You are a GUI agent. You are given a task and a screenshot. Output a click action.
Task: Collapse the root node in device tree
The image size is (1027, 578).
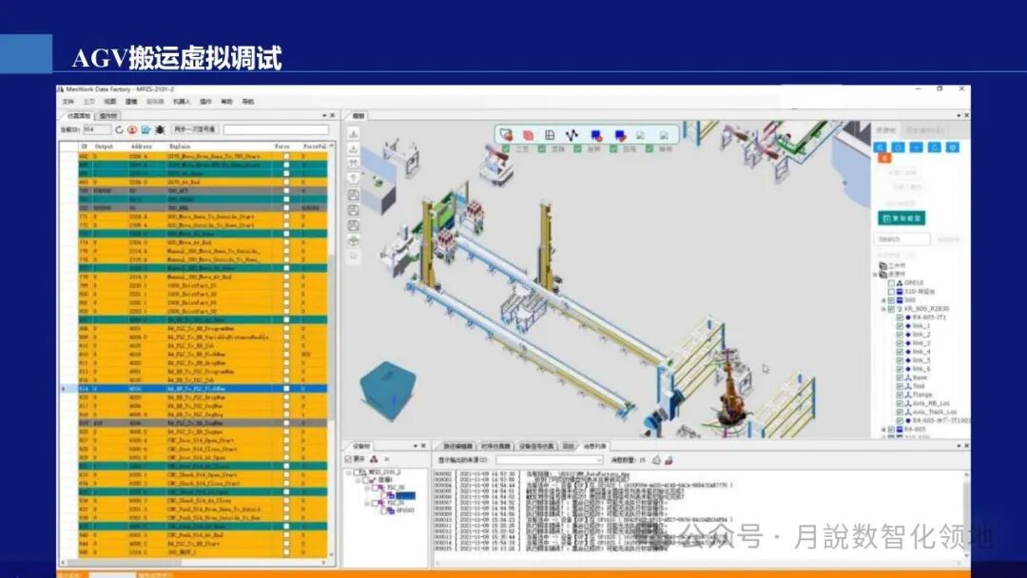349,472
